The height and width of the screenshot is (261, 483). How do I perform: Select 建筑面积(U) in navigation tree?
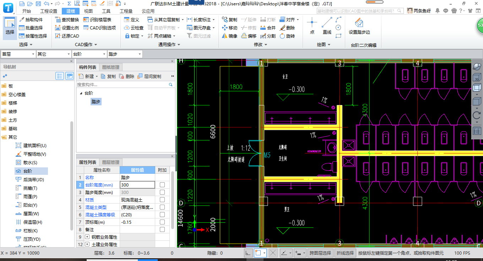(x=31, y=146)
